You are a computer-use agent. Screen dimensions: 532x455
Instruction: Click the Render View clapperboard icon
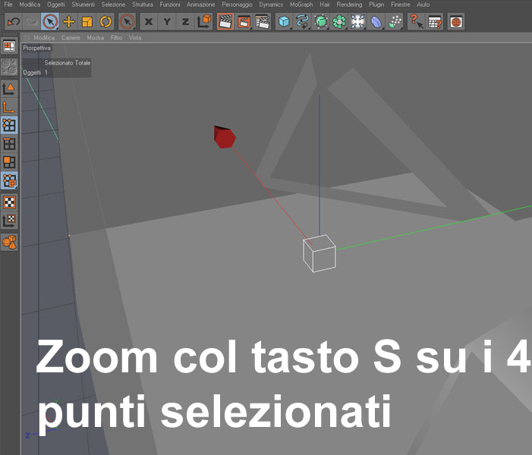(225, 22)
